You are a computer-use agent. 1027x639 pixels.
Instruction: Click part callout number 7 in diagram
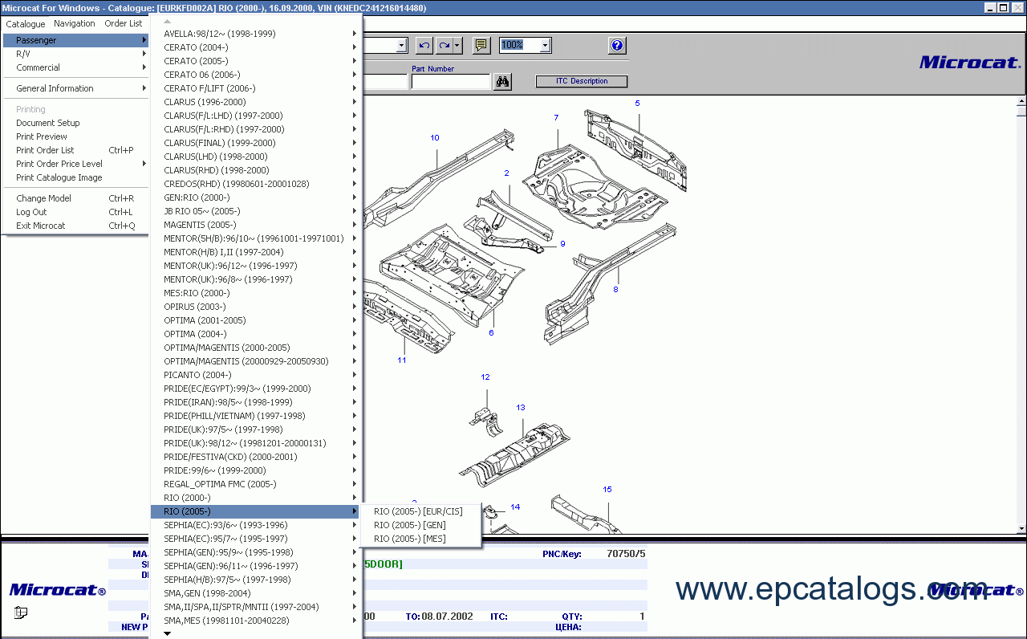click(556, 118)
